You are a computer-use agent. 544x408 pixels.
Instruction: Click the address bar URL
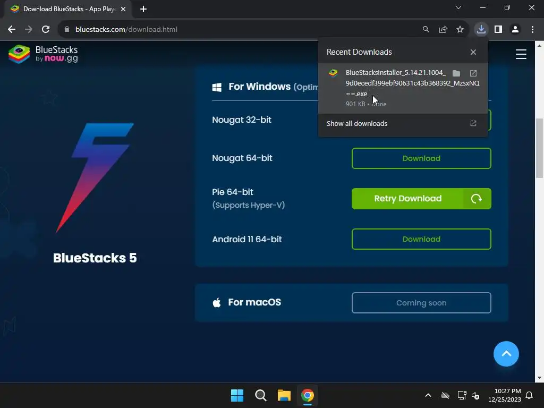126,30
